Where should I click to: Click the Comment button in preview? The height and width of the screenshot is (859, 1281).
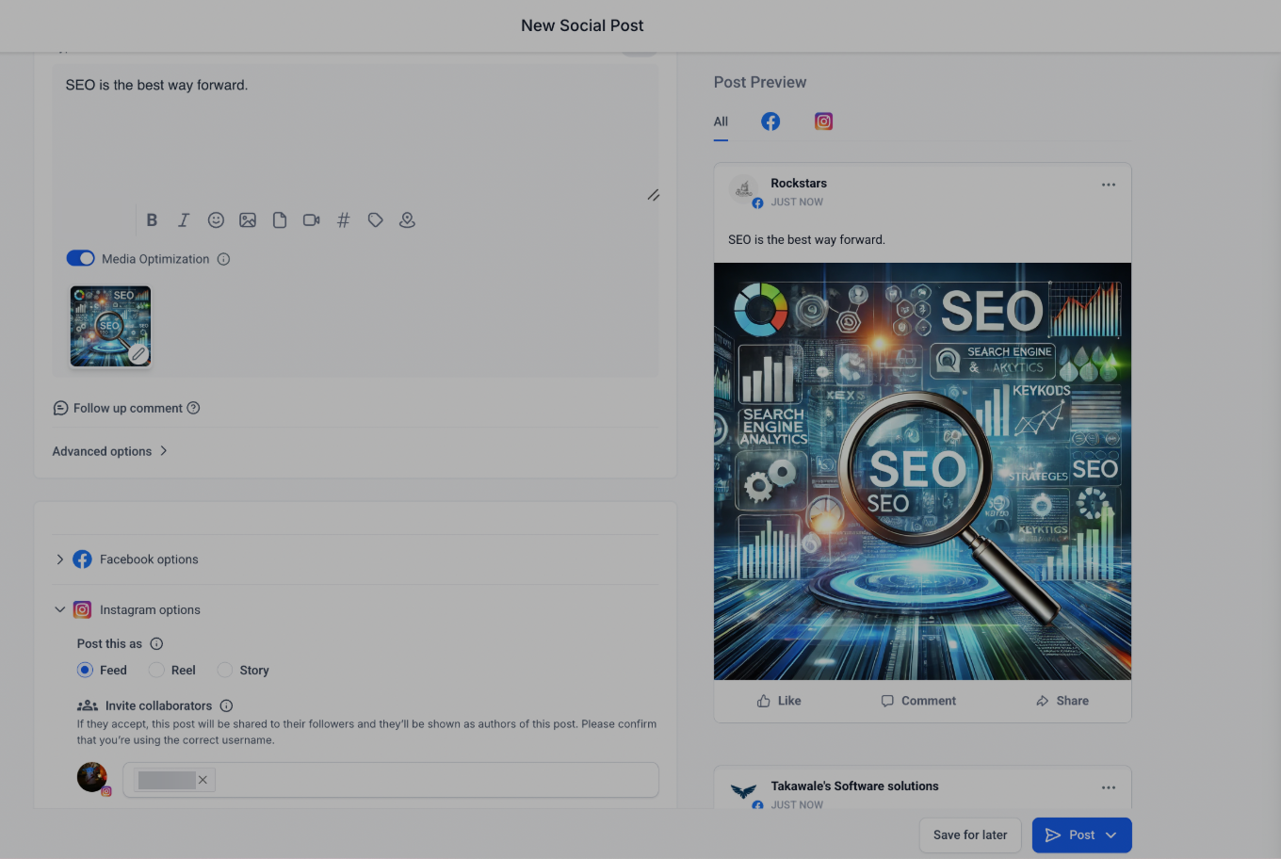click(x=918, y=701)
